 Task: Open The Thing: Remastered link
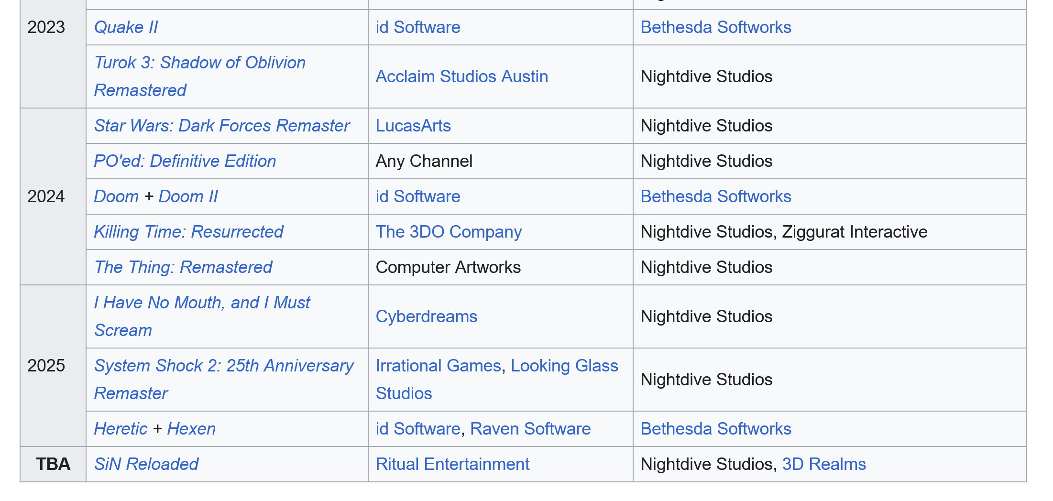point(183,267)
